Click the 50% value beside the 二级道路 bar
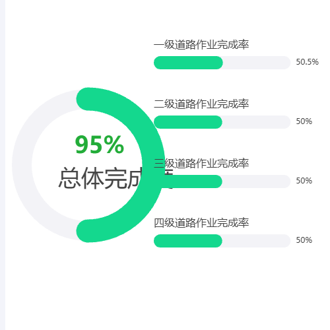This screenshot has width=330, height=330. pyautogui.click(x=304, y=121)
